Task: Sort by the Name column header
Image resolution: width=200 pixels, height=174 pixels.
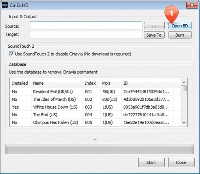Action: [x=57, y=83]
